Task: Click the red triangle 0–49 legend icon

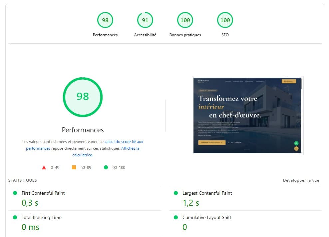Action: click(x=44, y=167)
